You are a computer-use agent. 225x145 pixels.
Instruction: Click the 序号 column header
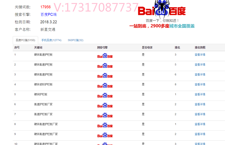coord(17,47)
